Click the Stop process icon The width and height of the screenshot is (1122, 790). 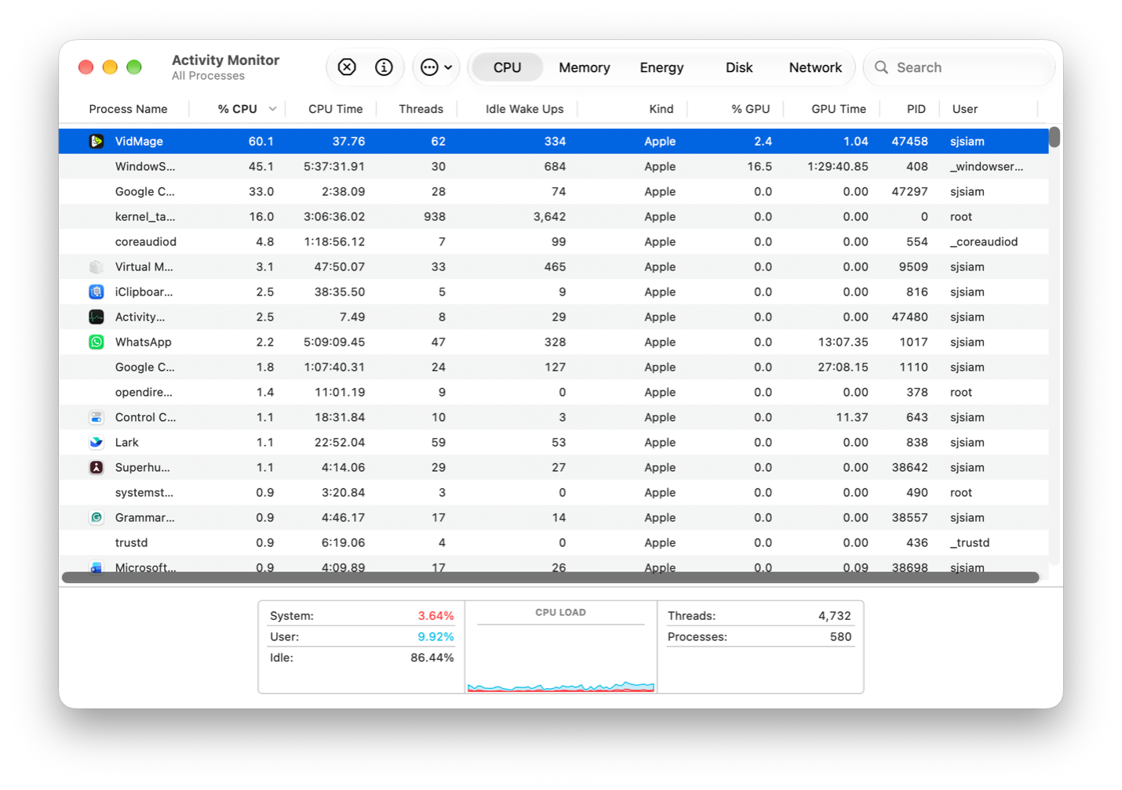(347, 67)
